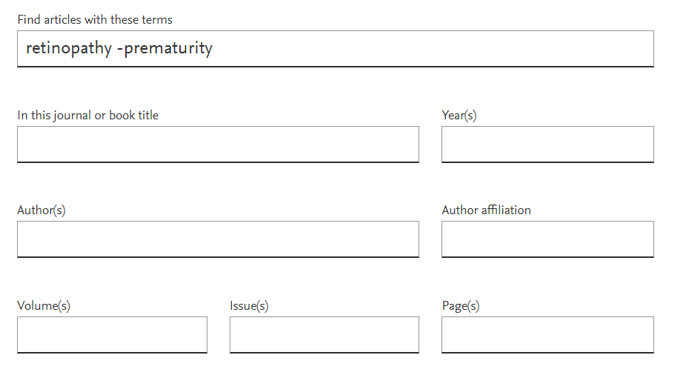Click the 'Page(s)' label text
Screen dimensions: 686x375
(x=461, y=305)
